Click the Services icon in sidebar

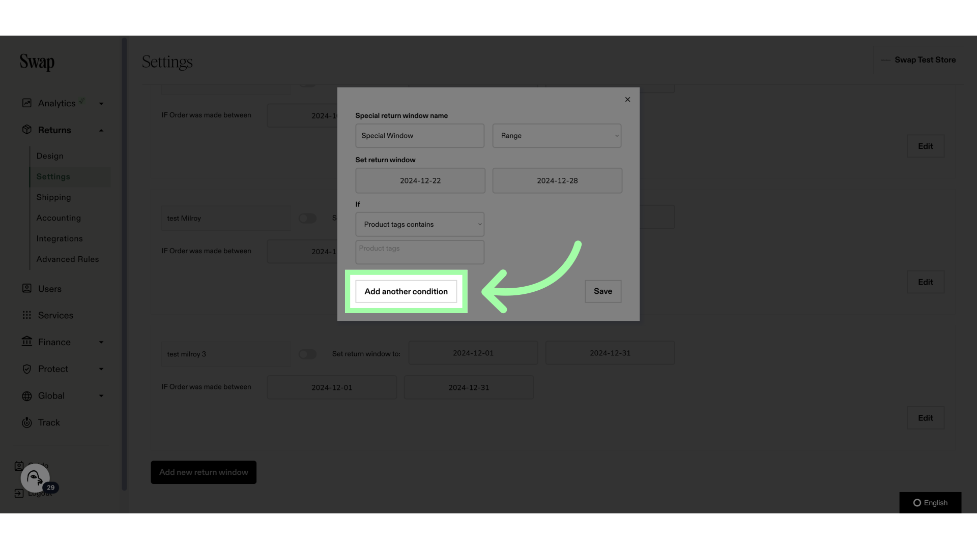click(25, 315)
